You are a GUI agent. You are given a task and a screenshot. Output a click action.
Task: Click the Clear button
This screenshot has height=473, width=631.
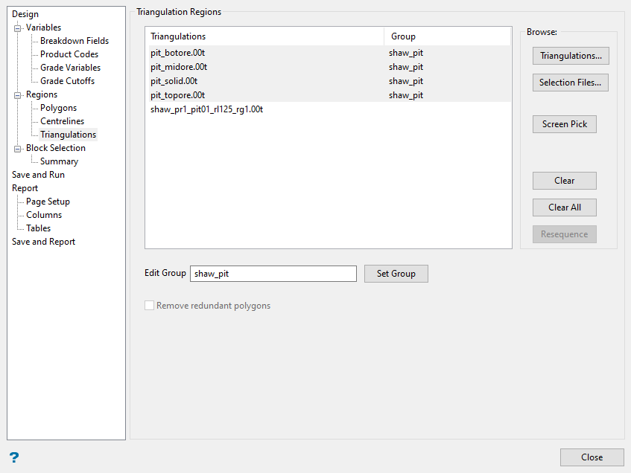[x=564, y=181]
